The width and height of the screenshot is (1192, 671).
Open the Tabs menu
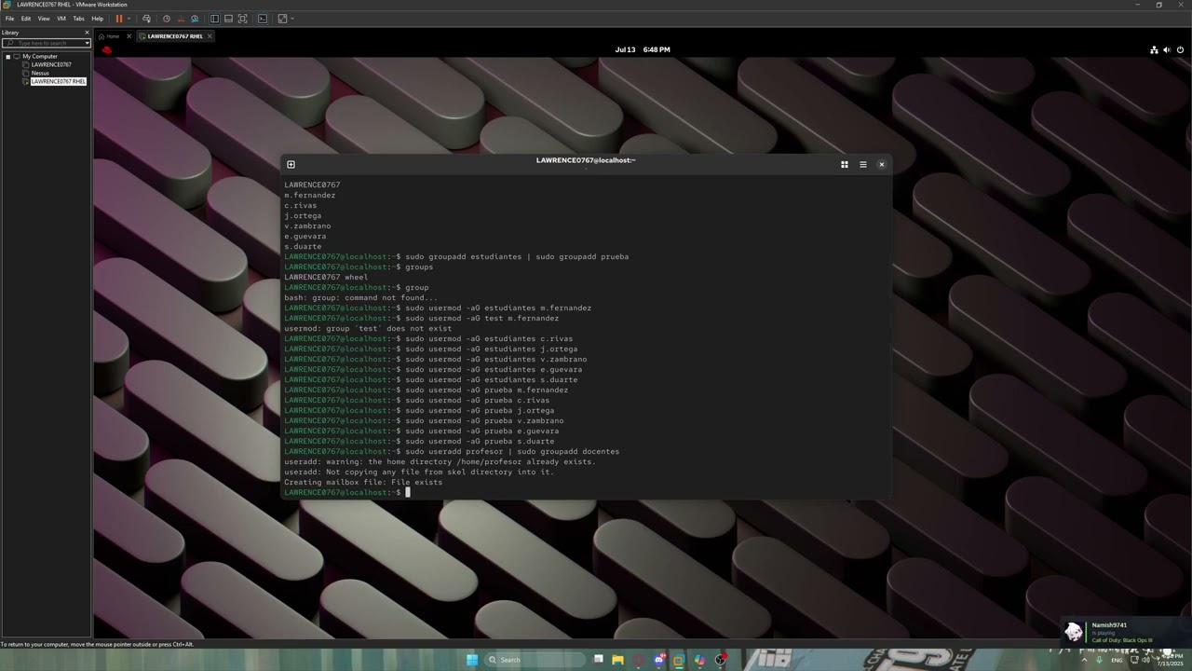point(78,19)
